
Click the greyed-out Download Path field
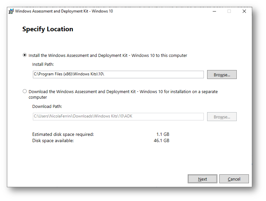click(118, 117)
